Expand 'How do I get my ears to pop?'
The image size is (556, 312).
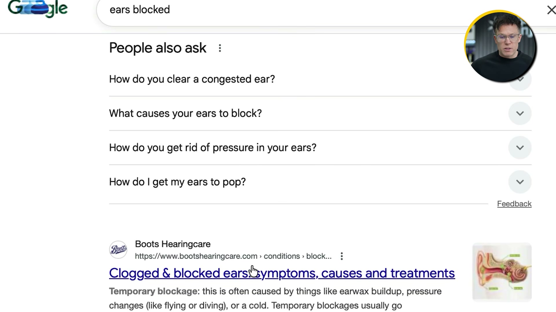coord(520,182)
